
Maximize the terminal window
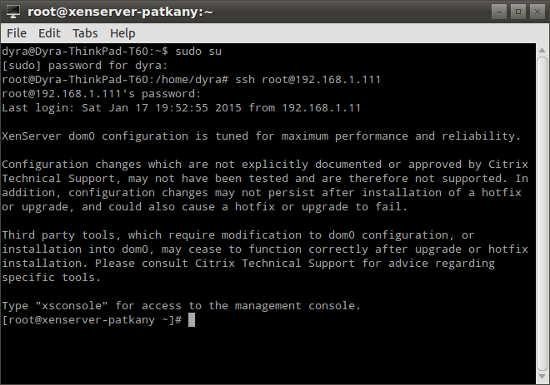[518, 12]
